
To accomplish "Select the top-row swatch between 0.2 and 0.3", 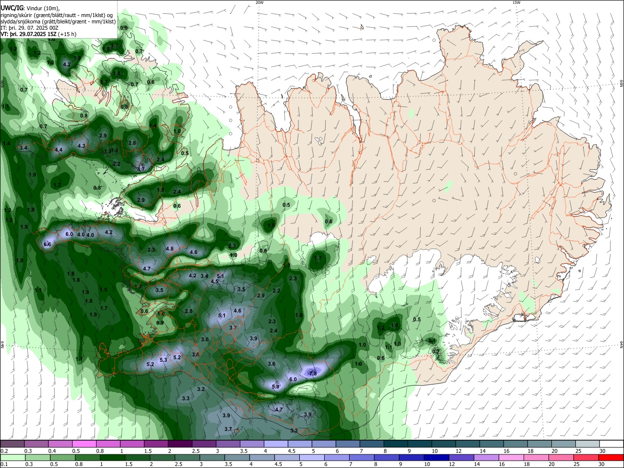I will [13, 444].
